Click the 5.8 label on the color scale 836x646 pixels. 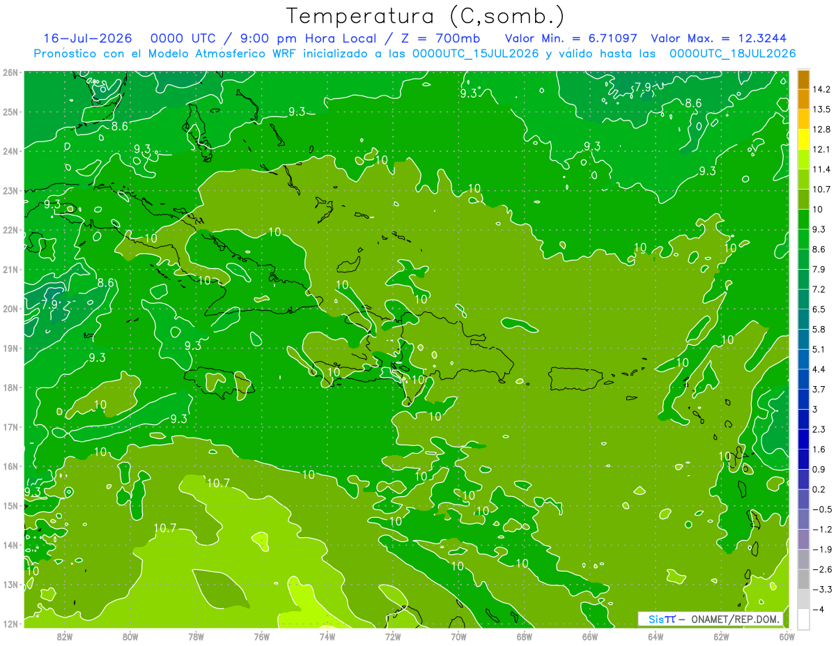point(819,329)
